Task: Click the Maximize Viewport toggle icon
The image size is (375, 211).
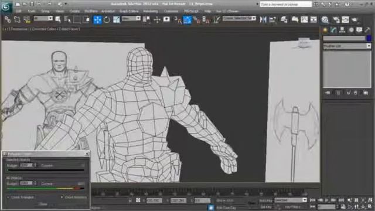Action: [x=370, y=207]
